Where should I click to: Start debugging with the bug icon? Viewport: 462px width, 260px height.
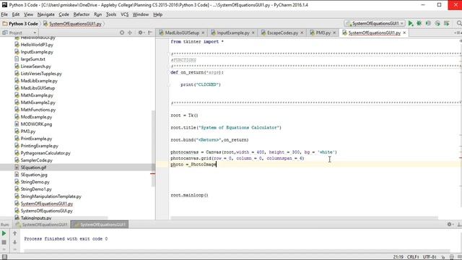419,23
